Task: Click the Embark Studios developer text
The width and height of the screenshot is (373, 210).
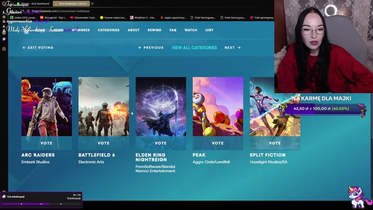Action: coord(35,162)
